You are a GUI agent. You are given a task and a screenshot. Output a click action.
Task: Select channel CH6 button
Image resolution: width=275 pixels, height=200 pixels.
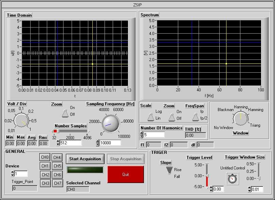57,175
